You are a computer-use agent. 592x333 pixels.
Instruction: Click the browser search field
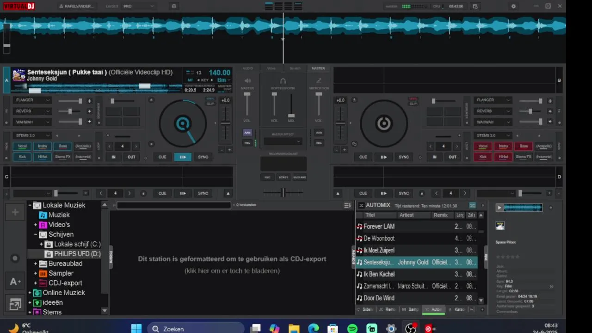pos(173,205)
